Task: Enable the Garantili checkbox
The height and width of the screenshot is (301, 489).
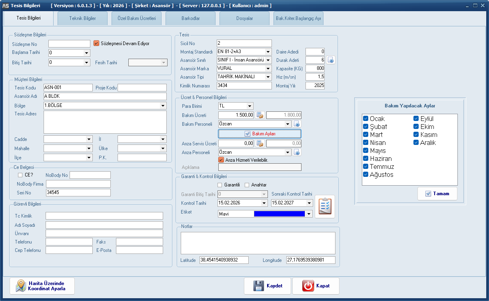Action: [220, 185]
